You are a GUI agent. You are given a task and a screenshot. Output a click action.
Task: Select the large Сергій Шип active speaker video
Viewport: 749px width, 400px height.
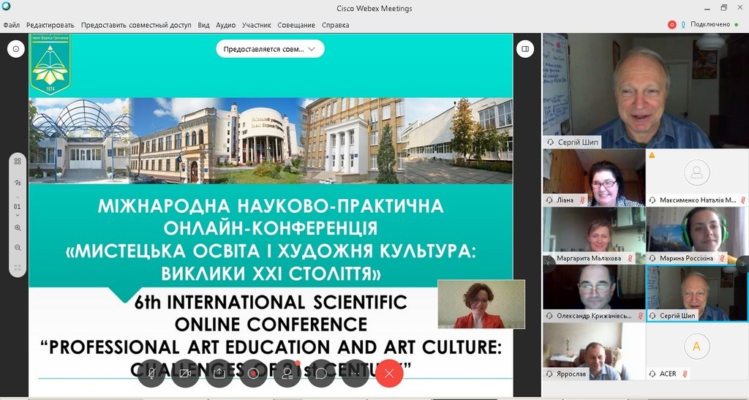645,91
